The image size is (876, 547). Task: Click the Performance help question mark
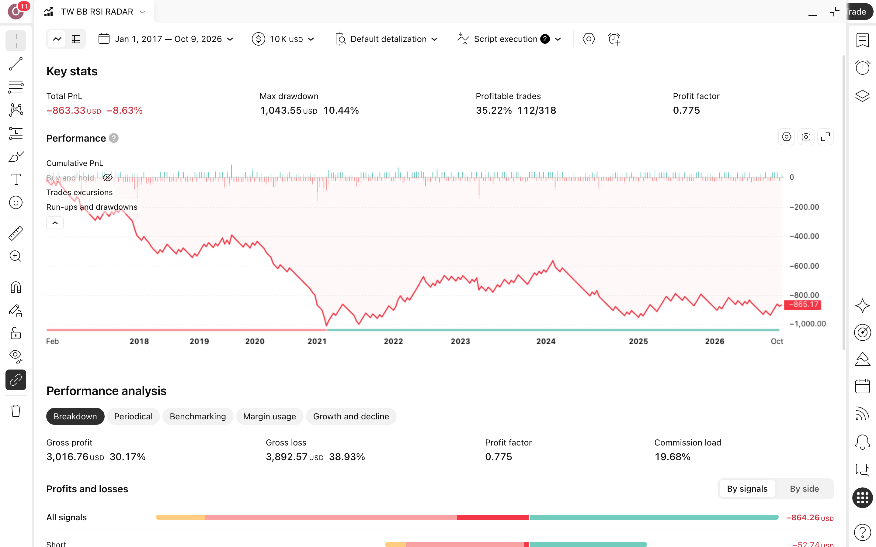(x=114, y=138)
